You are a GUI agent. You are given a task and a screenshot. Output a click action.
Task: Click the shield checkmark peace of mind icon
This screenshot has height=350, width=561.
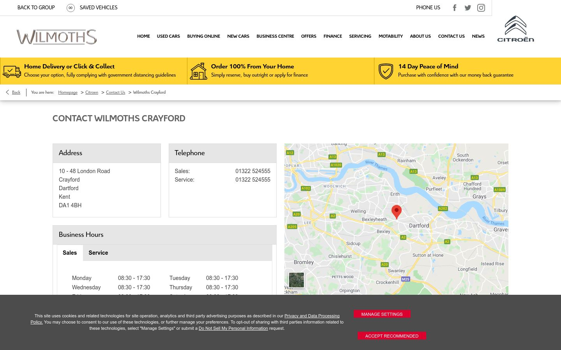(386, 71)
